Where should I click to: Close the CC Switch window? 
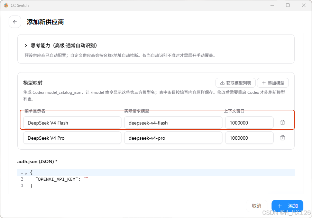[x=304, y=6]
